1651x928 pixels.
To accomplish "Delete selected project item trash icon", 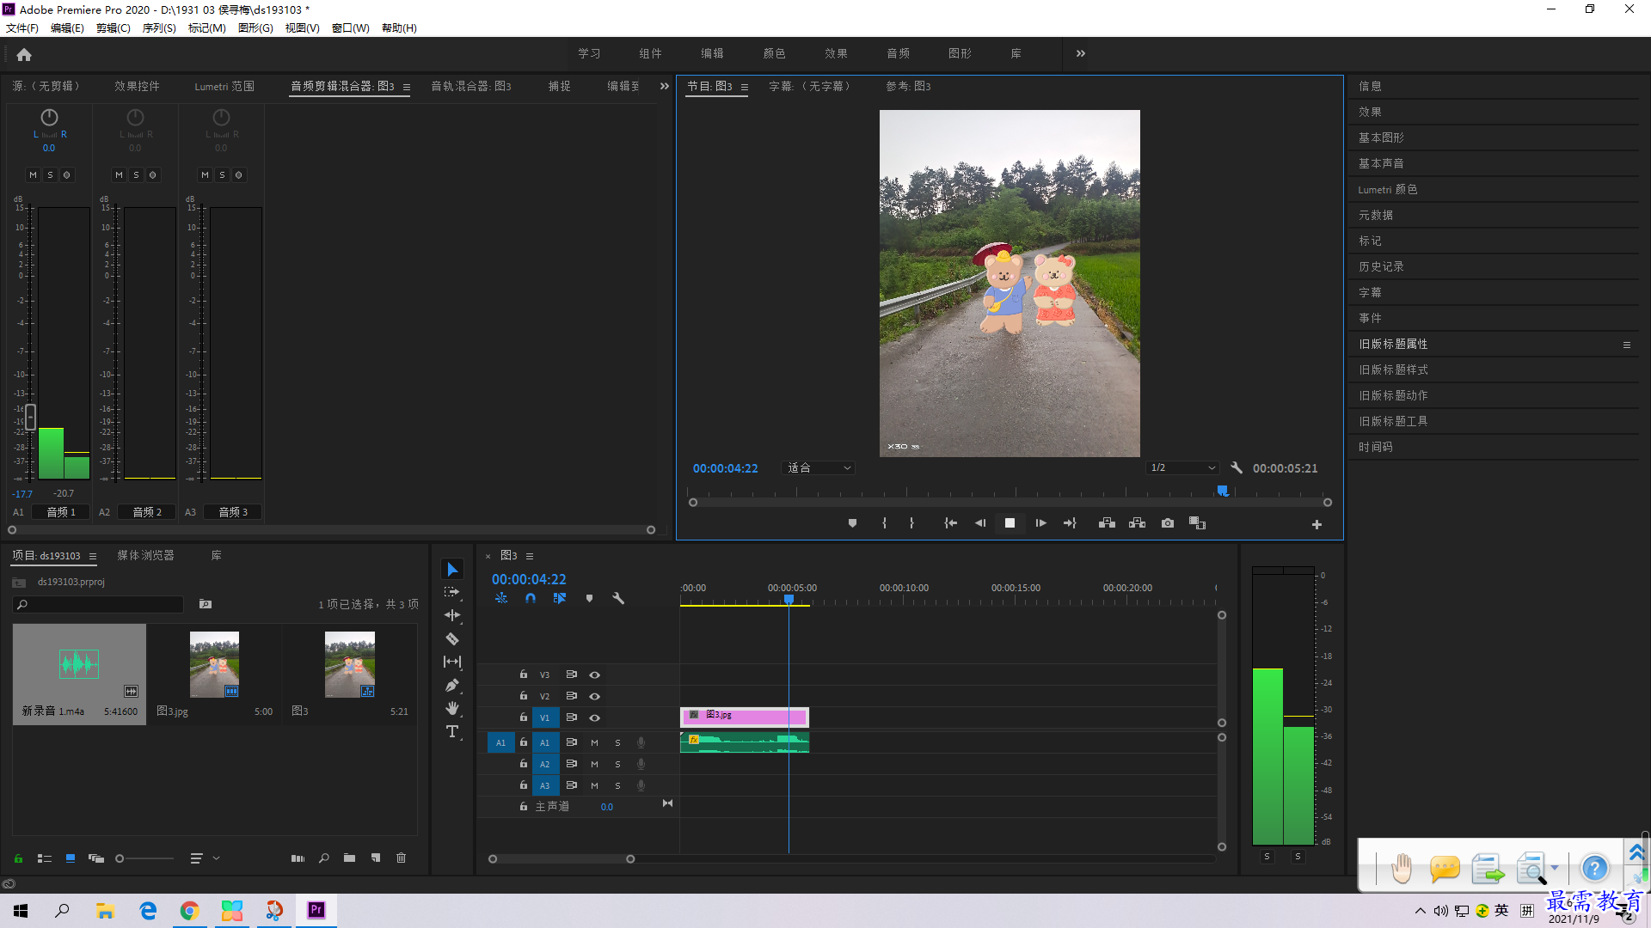I will 401,858.
